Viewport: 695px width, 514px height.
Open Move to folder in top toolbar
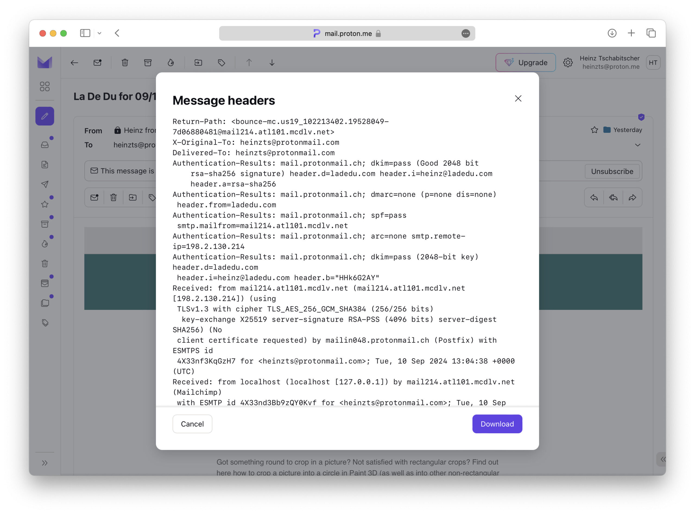pyautogui.click(x=198, y=62)
